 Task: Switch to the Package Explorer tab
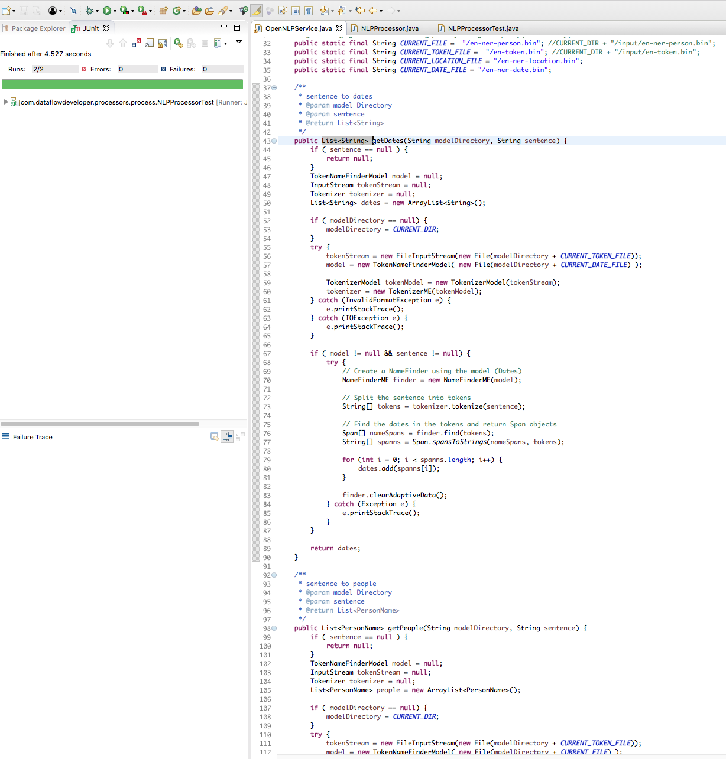(38, 28)
